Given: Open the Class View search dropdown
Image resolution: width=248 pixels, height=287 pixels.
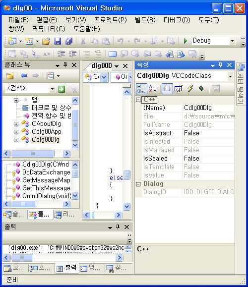Looking at the screenshot, I should (x=52, y=89).
